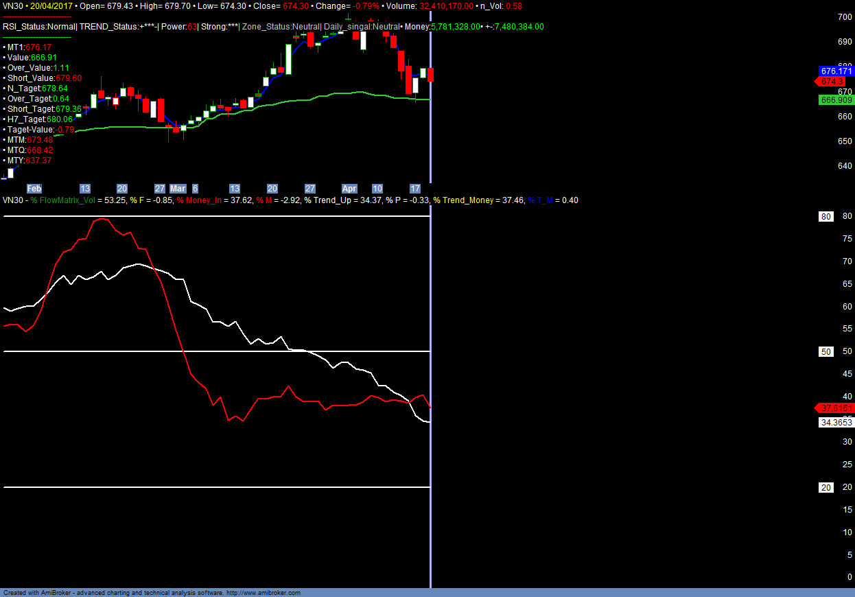
Task: Click the Feb date label on time axis
Action: click(x=34, y=189)
